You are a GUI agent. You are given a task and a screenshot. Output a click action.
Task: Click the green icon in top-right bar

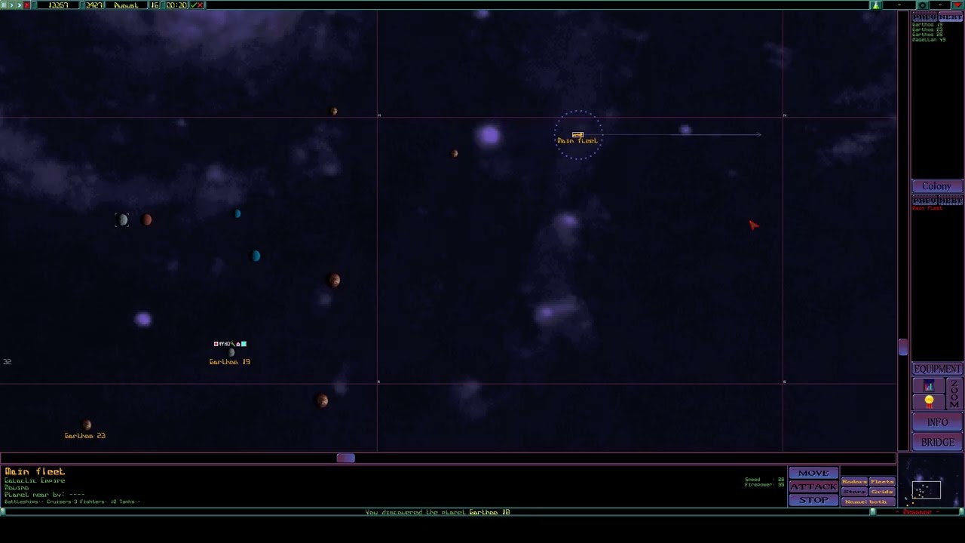coord(876,5)
